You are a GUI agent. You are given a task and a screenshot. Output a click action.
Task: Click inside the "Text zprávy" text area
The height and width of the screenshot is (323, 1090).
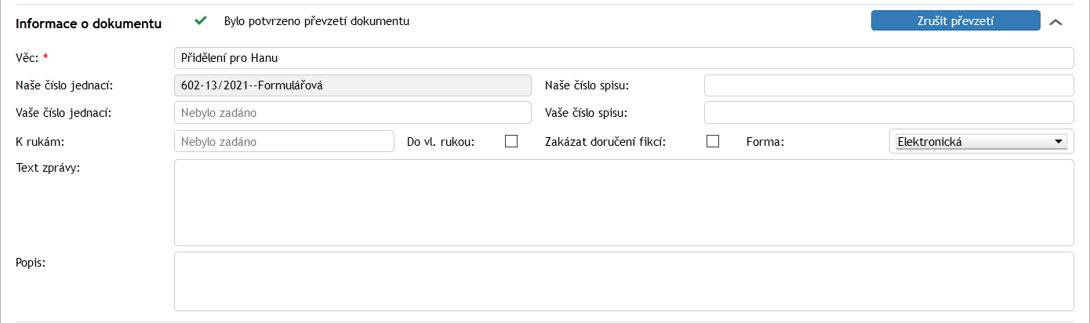point(623,202)
